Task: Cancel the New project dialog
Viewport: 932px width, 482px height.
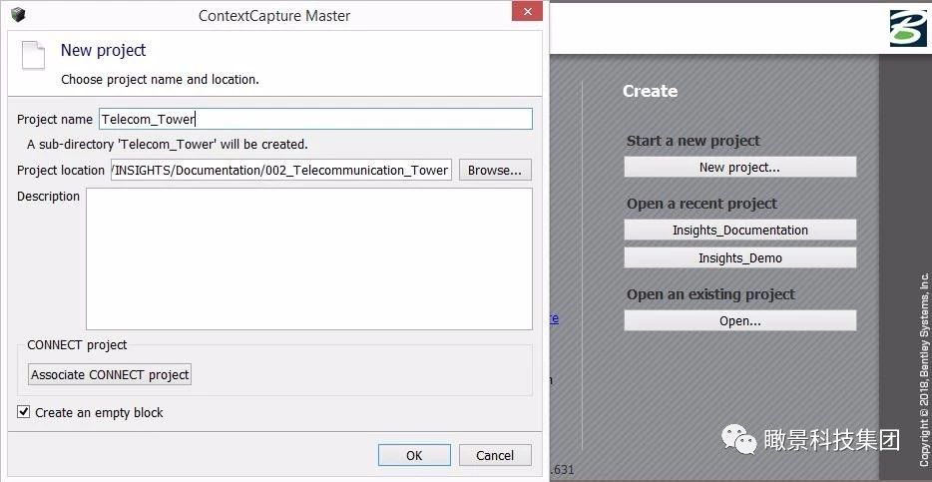Action: point(495,455)
